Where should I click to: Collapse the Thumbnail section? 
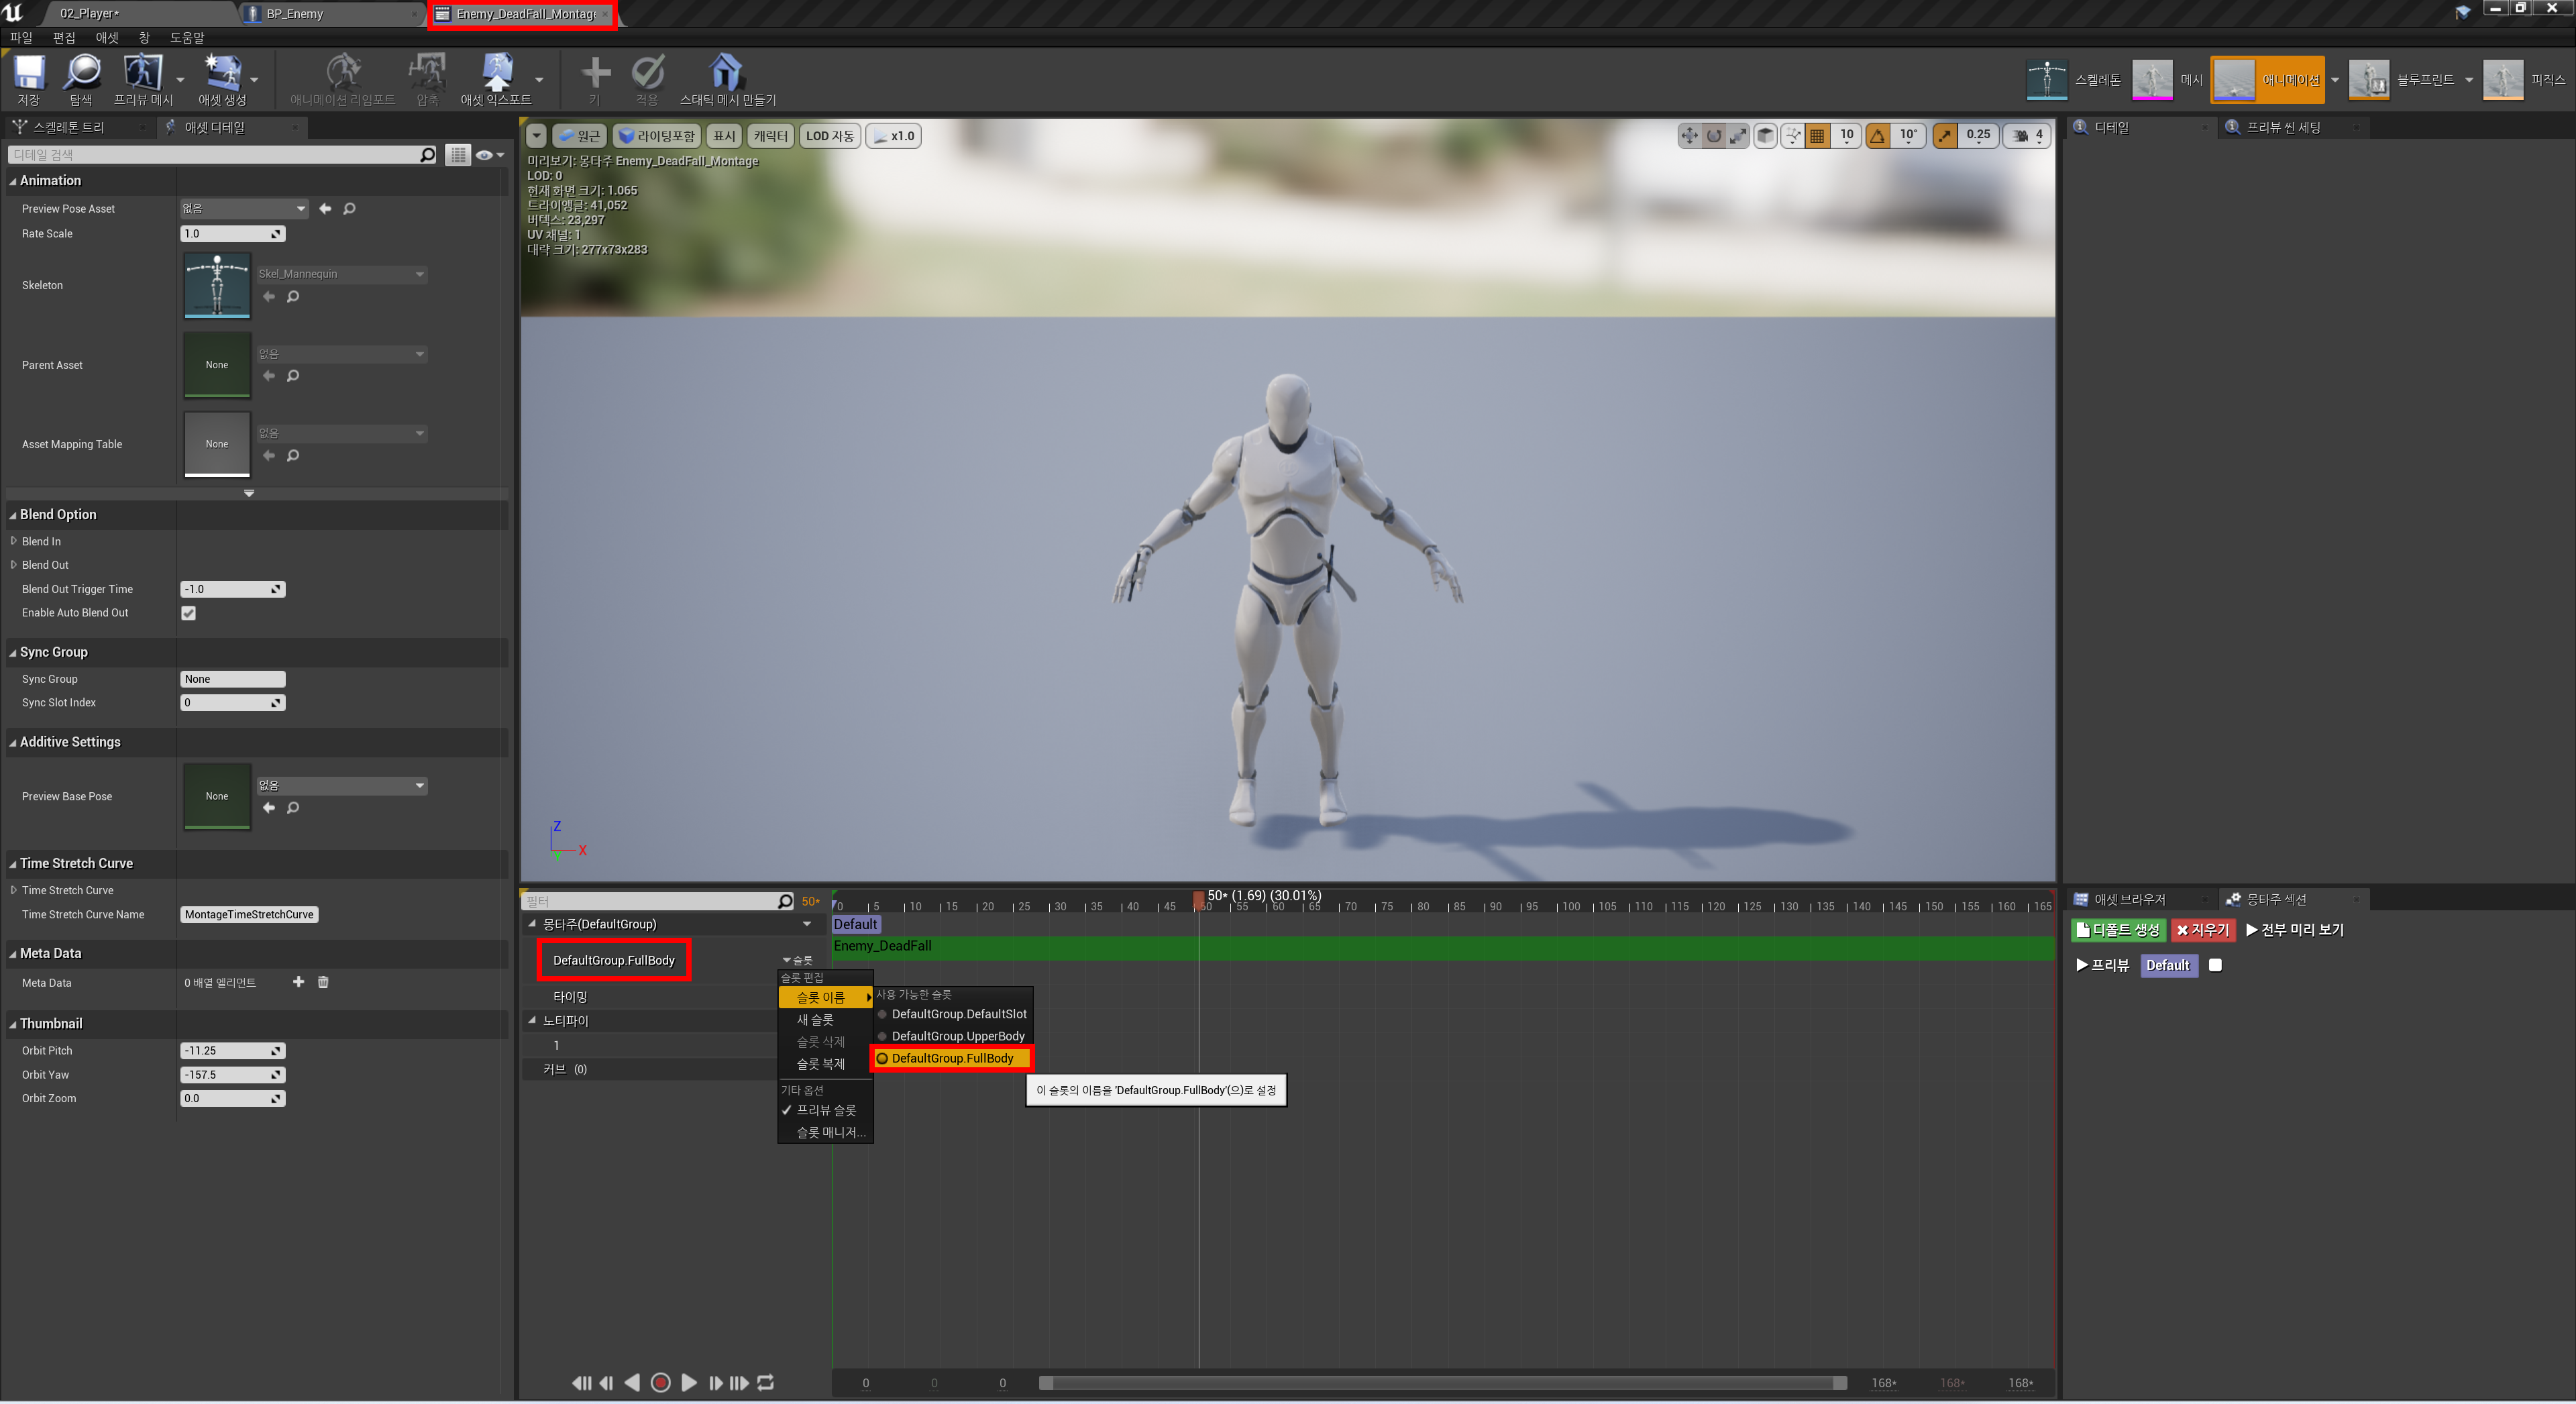point(13,1024)
